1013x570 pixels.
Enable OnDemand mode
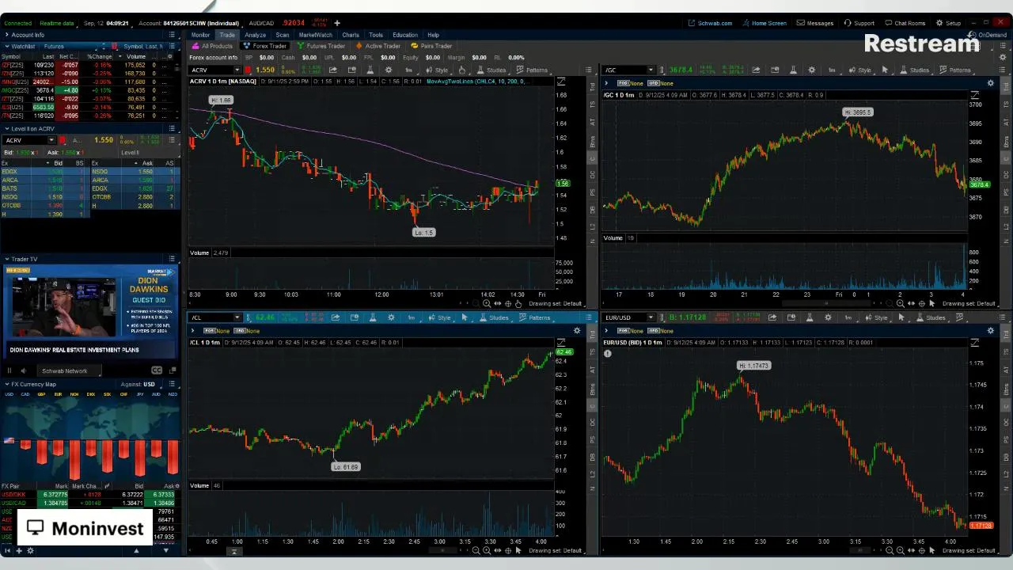(988, 35)
